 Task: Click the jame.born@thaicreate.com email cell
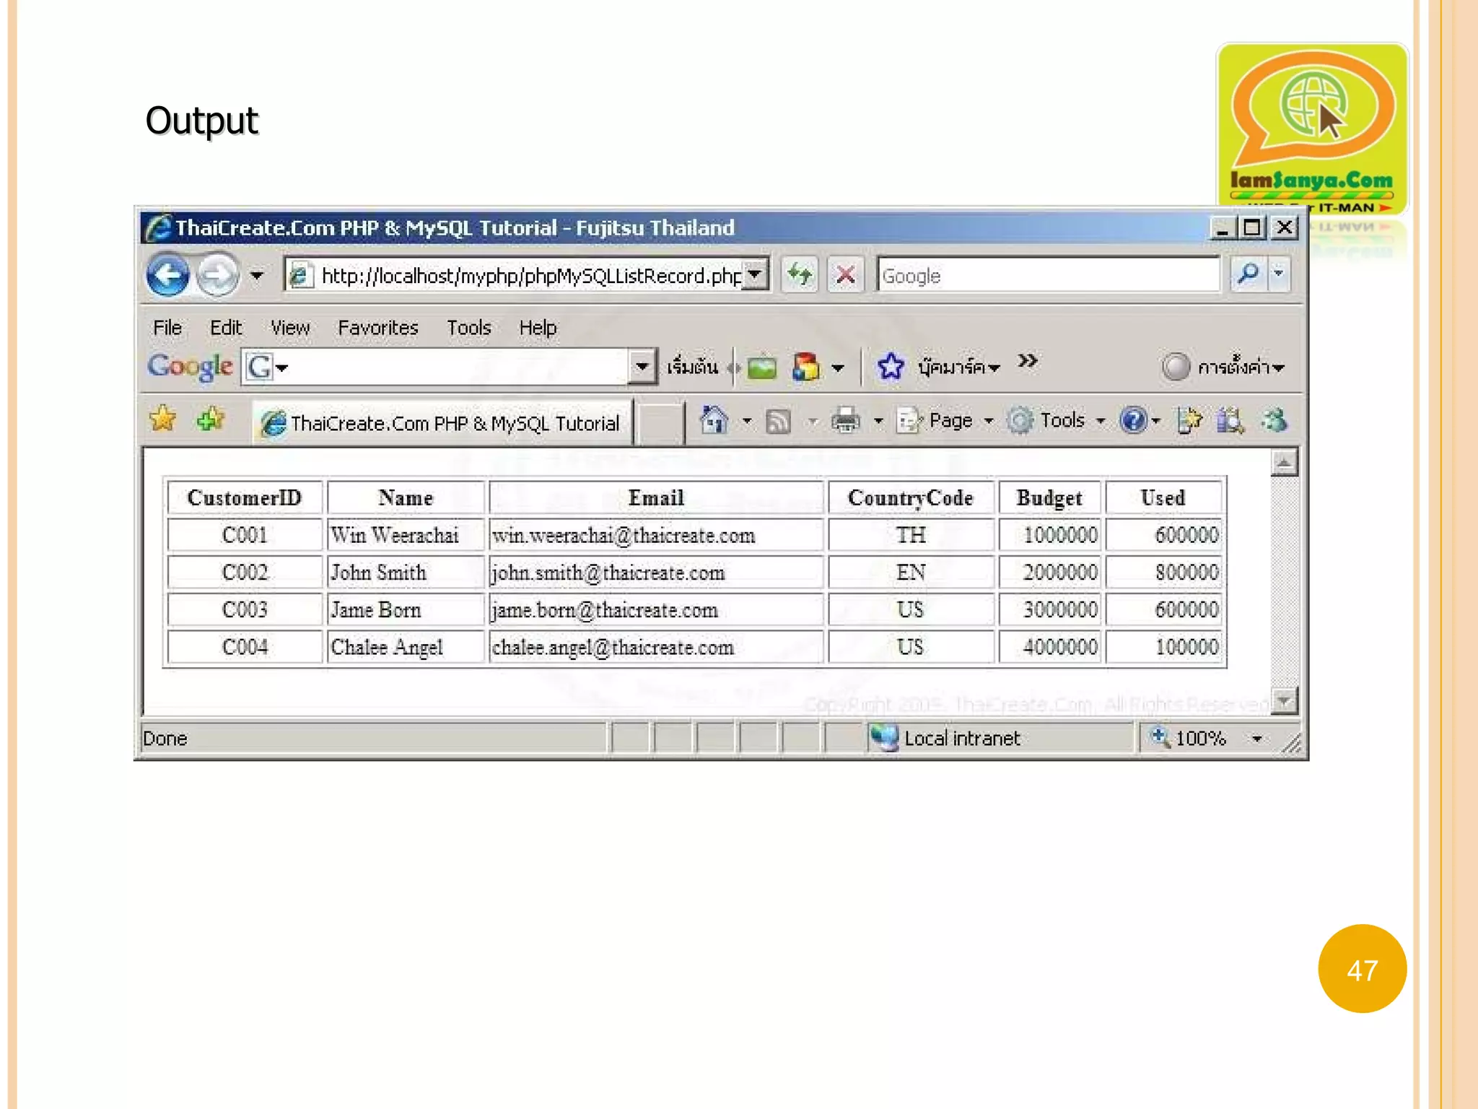click(656, 611)
